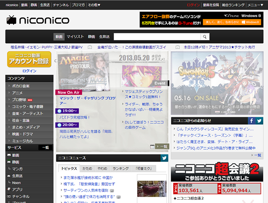268x203 pixels.
Task: Open 橋下氏、「慰安婦発言」撤回せず headline
Action: click(89, 184)
